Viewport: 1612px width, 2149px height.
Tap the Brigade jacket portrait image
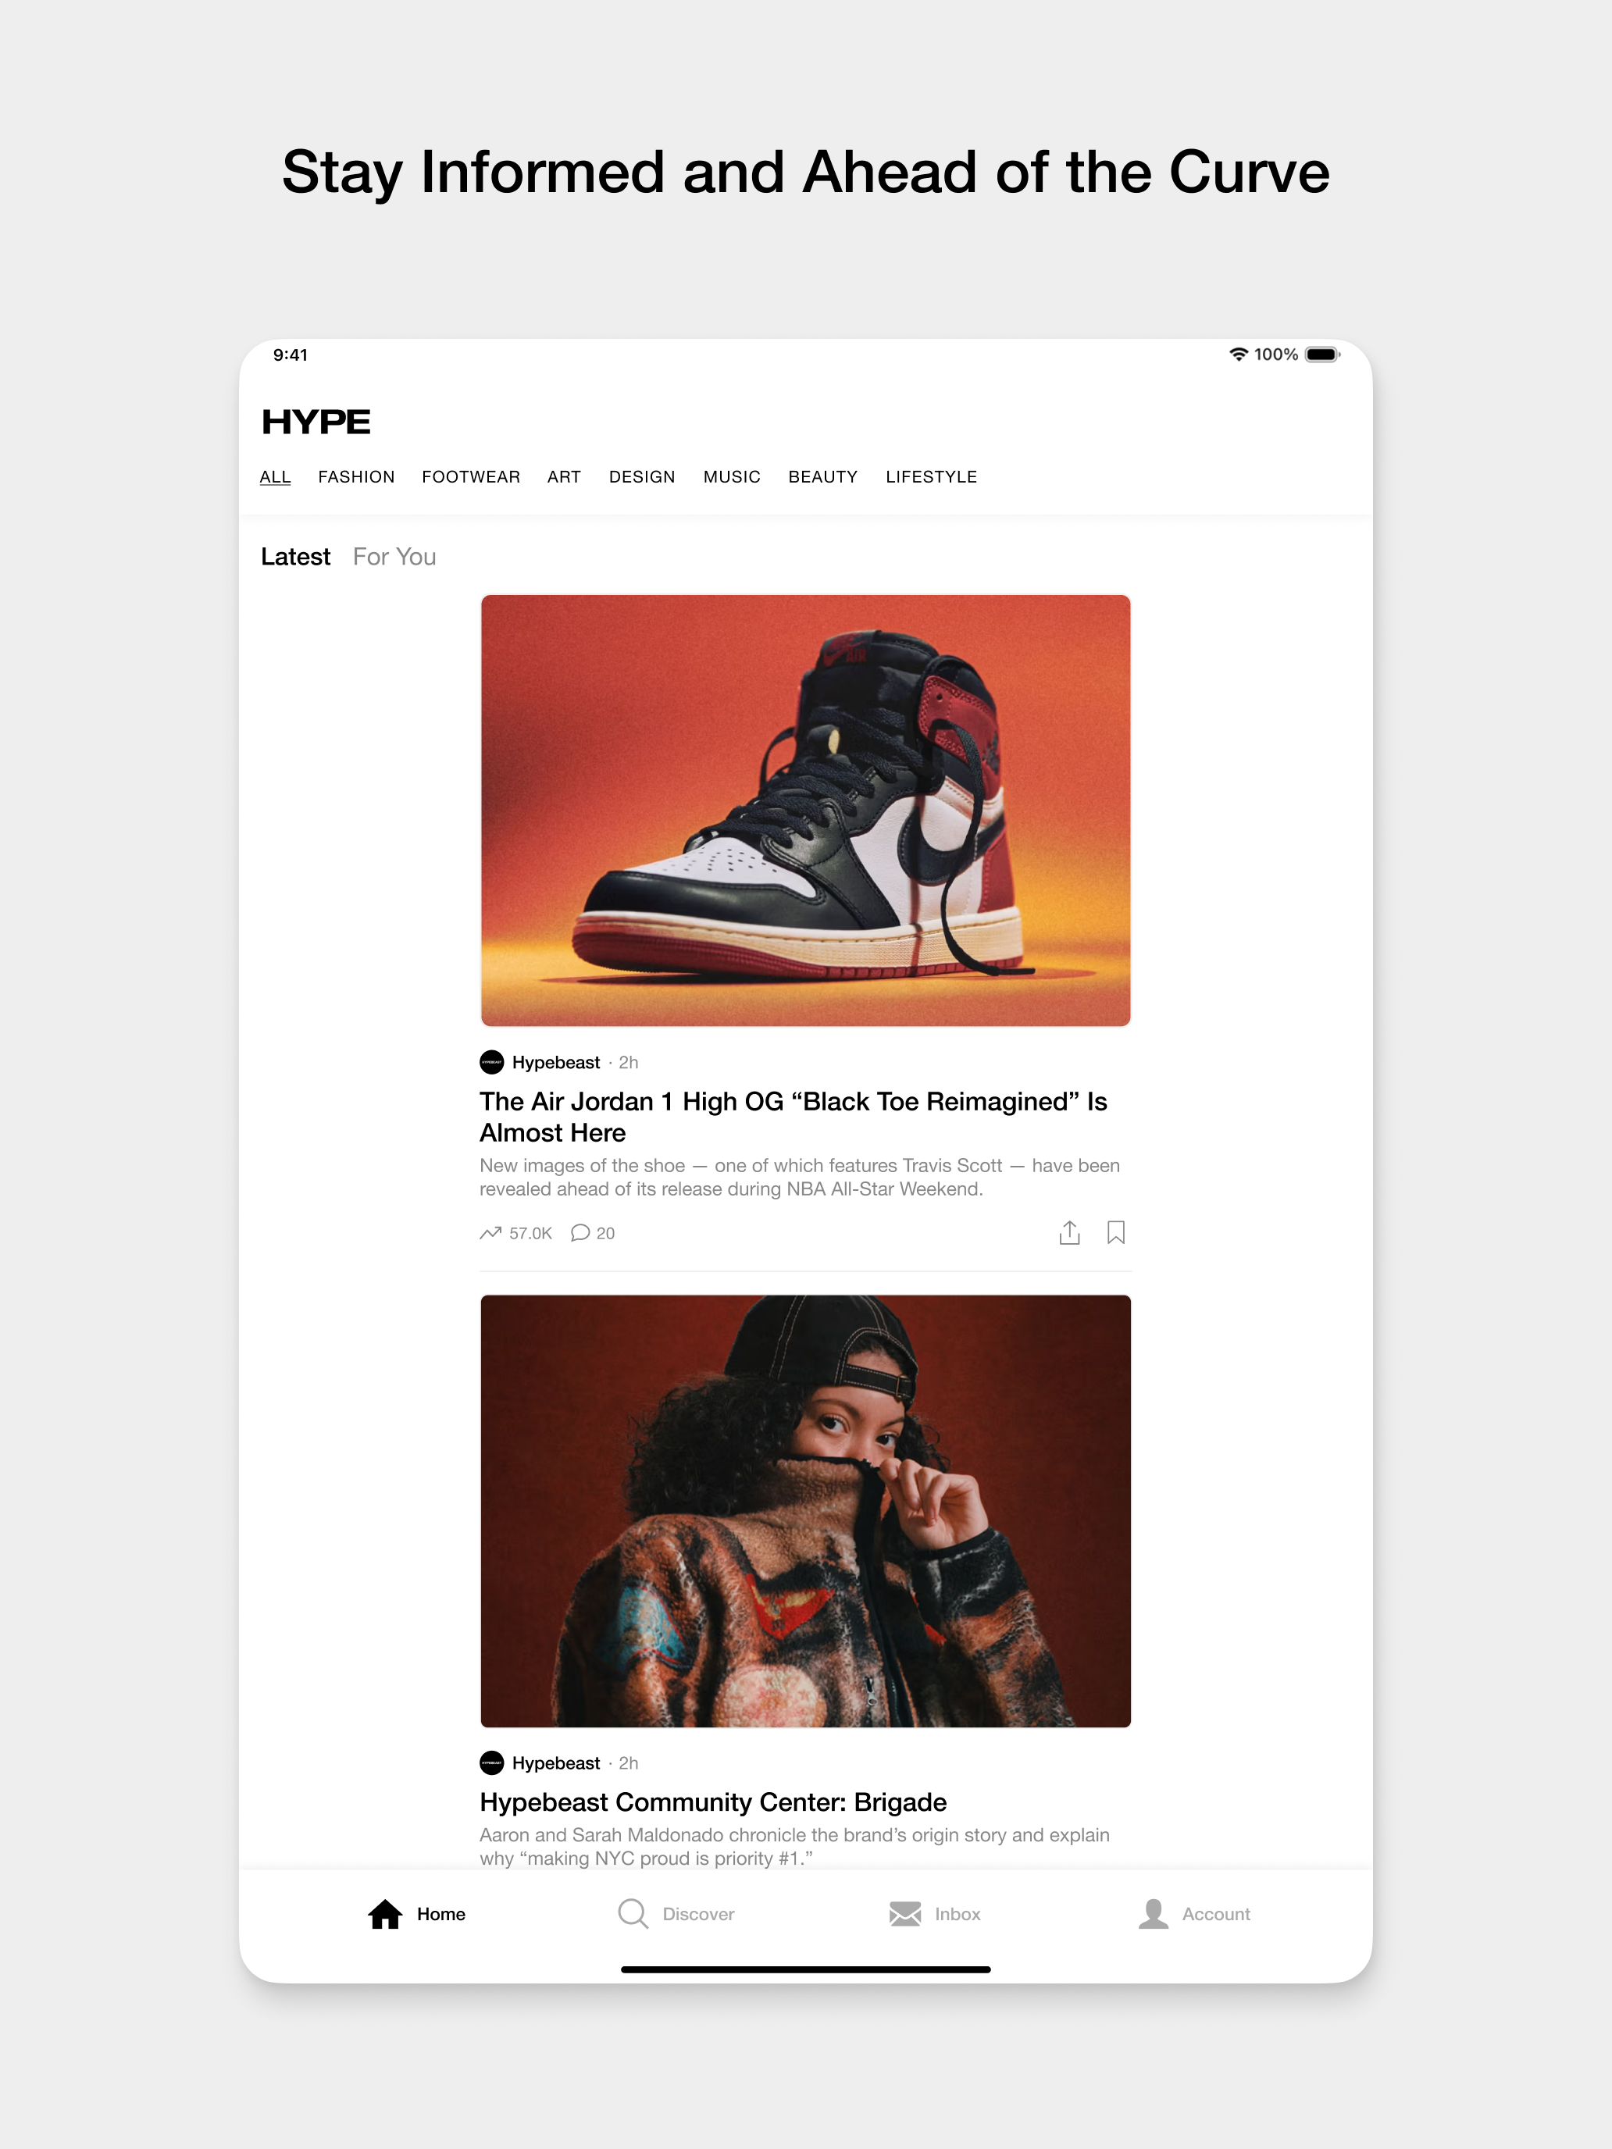pos(805,1511)
